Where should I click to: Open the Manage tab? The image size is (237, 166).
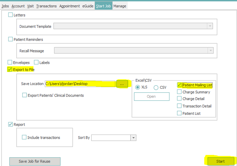pyautogui.click(x=120, y=6)
